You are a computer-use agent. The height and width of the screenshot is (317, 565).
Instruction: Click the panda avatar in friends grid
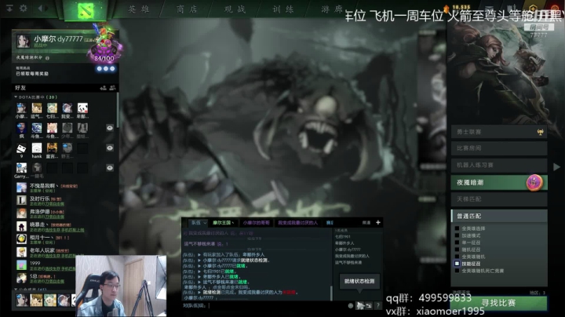coord(82,107)
